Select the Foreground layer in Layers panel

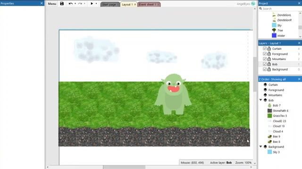point(280,54)
